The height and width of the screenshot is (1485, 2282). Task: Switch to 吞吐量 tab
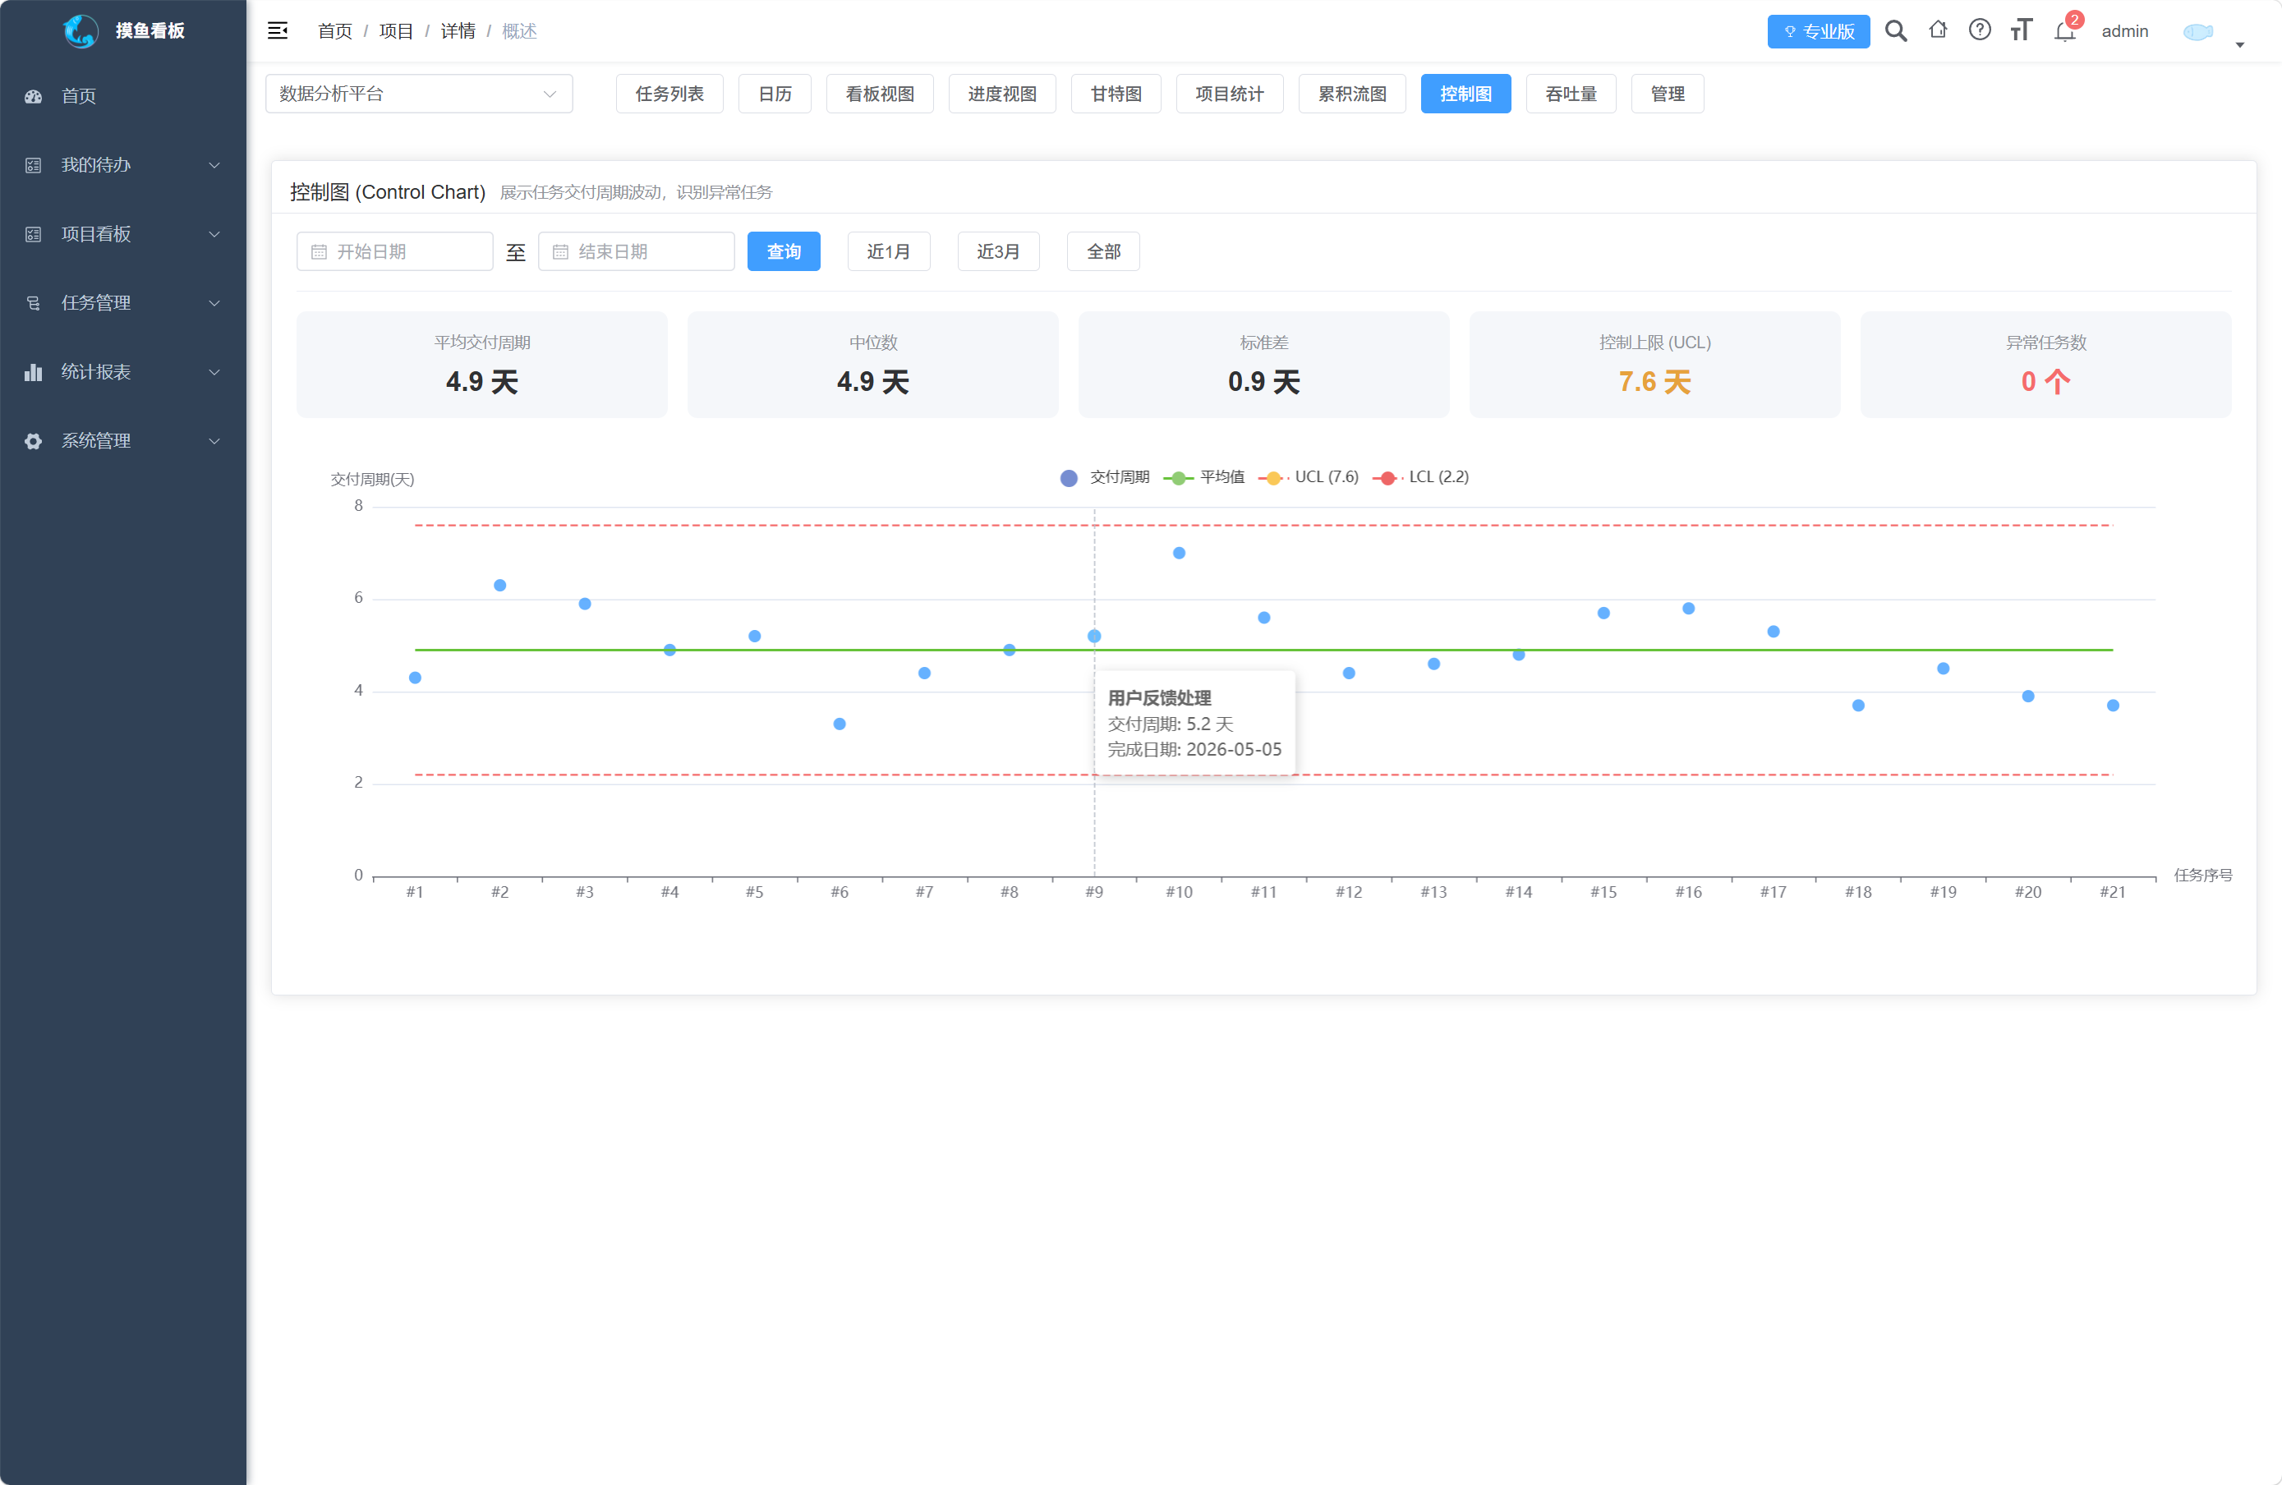pyautogui.click(x=1571, y=94)
